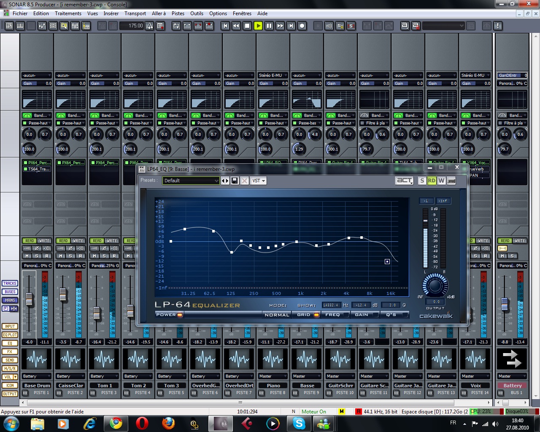
Task: Click the Battery bus arrows icon
Action: [512, 360]
